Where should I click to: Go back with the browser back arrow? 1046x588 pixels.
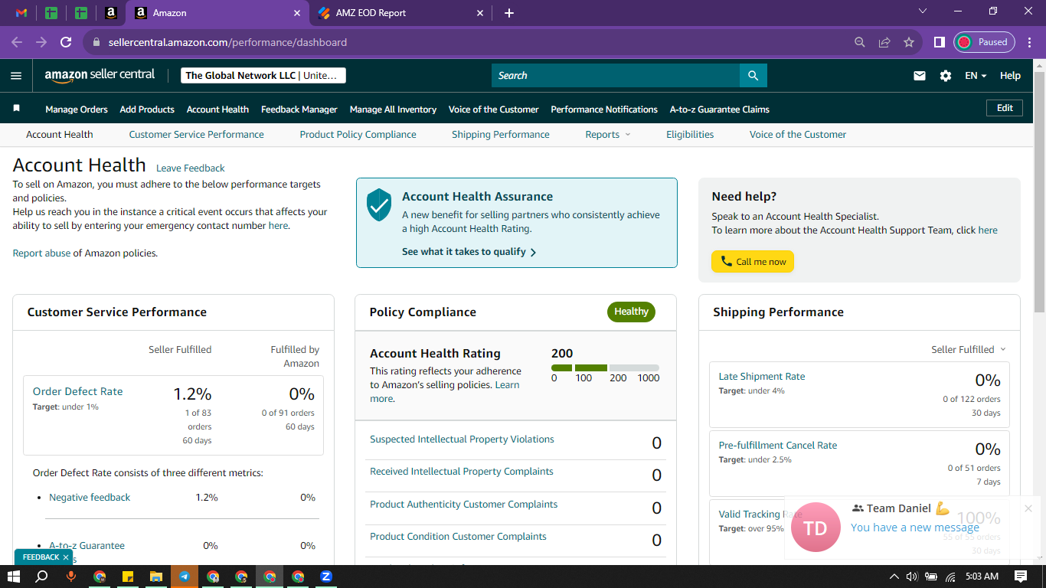pos(17,42)
